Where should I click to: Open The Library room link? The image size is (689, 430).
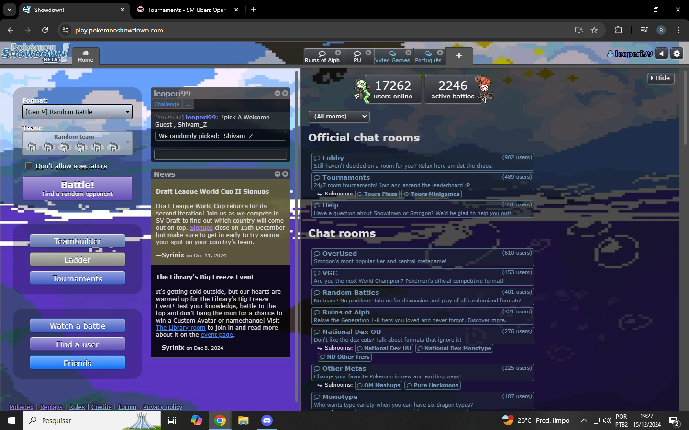point(180,328)
